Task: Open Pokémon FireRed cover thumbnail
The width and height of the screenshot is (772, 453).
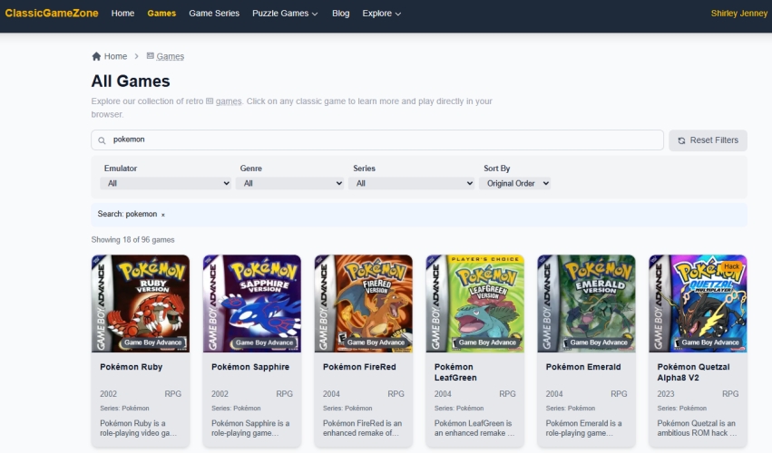Action: tap(364, 304)
